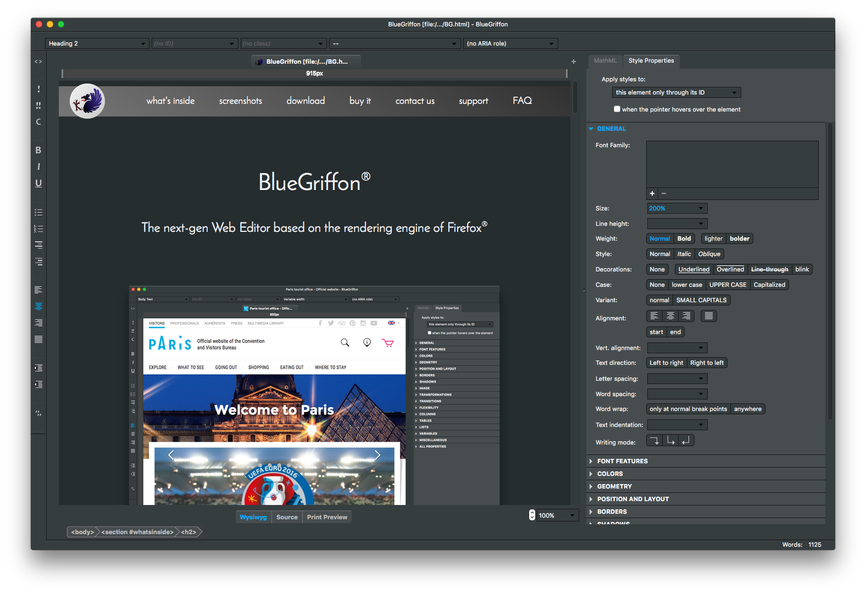The width and height of the screenshot is (866, 594).
Task: Set Alignment to justify in Style Properties
Action: click(x=709, y=316)
